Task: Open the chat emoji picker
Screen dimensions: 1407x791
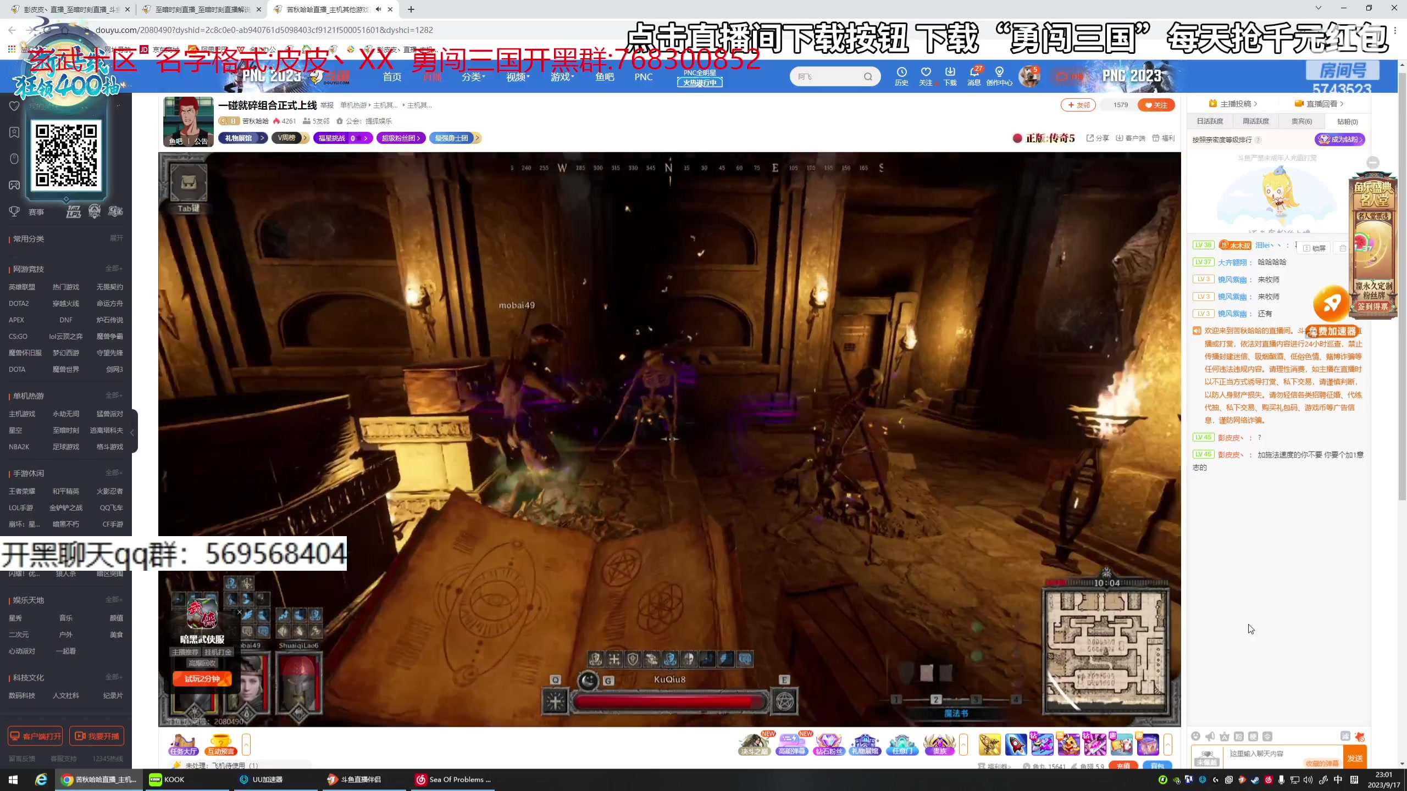Action: click(x=1195, y=736)
